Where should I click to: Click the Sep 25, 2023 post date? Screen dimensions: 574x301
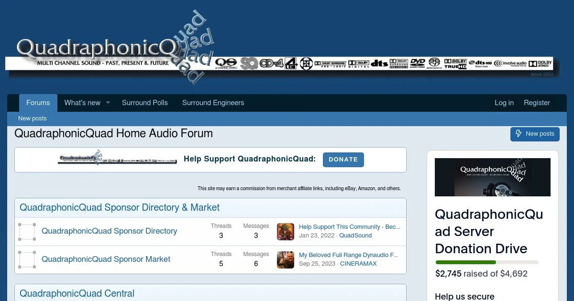pyautogui.click(x=317, y=264)
